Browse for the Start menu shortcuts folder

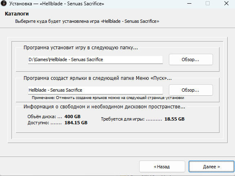191,90
